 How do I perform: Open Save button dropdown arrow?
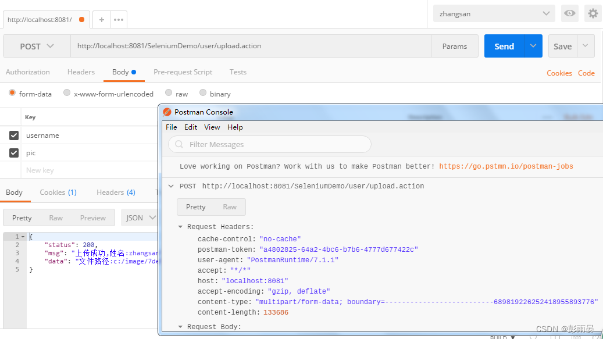(586, 46)
